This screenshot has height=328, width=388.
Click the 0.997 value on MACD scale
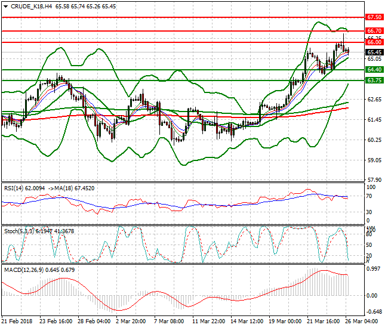click(x=374, y=270)
